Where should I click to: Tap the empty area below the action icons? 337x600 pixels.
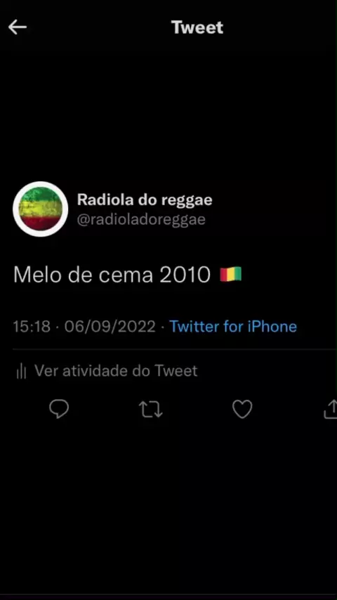[168, 505]
